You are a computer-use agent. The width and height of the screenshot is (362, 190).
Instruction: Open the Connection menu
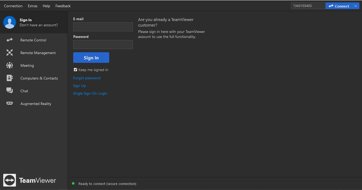click(x=13, y=6)
